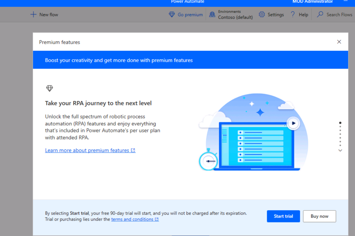Screen dimensions: 355x236
Task: Open the terms and conditions link
Action: click(133, 219)
